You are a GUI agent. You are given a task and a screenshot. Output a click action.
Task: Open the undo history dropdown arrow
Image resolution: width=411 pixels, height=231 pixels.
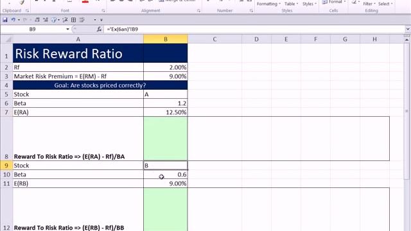pyautogui.click(x=19, y=20)
